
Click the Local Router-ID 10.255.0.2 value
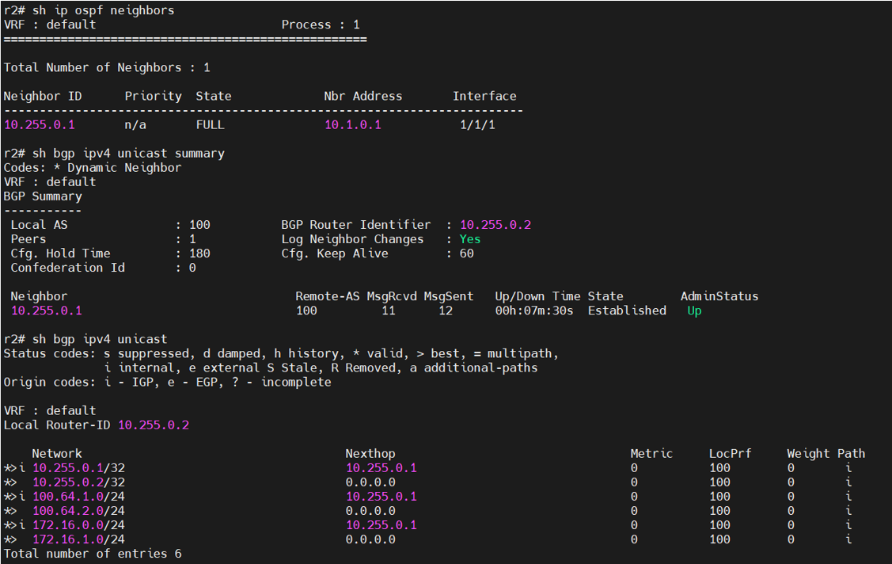pos(154,425)
